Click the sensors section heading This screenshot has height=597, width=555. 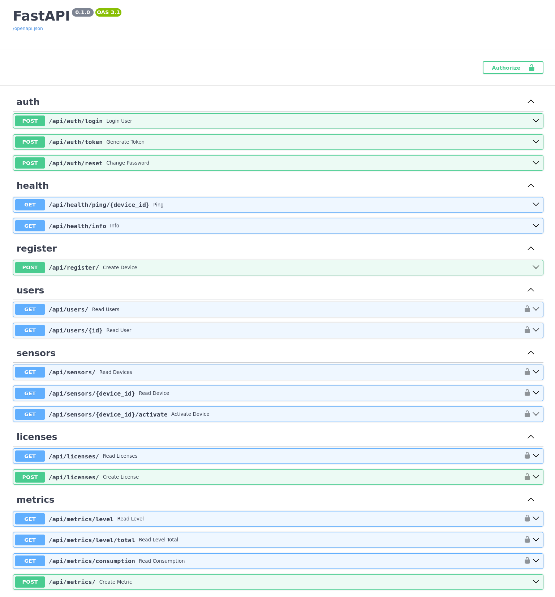click(36, 353)
